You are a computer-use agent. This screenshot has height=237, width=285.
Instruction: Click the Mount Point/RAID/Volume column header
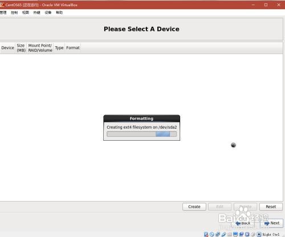tap(40, 48)
